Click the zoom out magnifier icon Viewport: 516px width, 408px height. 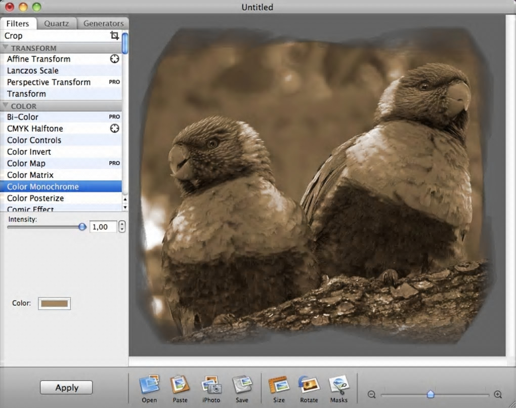371,394
